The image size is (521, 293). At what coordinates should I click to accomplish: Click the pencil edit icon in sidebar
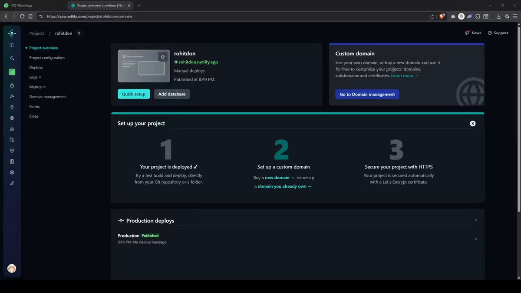pyautogui.click(x=12, y=183)
